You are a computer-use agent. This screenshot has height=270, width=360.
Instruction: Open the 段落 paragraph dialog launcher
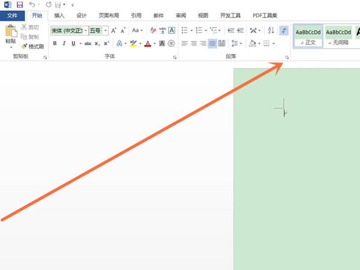click(x=287, y=58)
